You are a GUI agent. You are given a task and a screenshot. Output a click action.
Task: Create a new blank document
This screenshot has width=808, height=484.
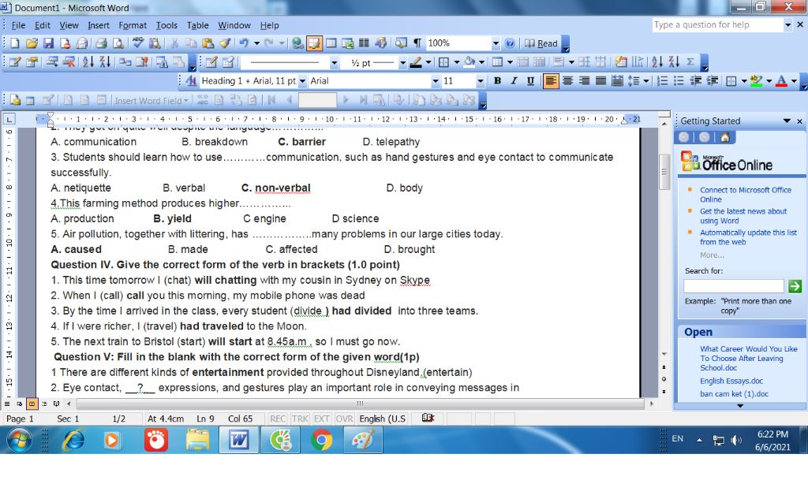[x=15, y=43]
